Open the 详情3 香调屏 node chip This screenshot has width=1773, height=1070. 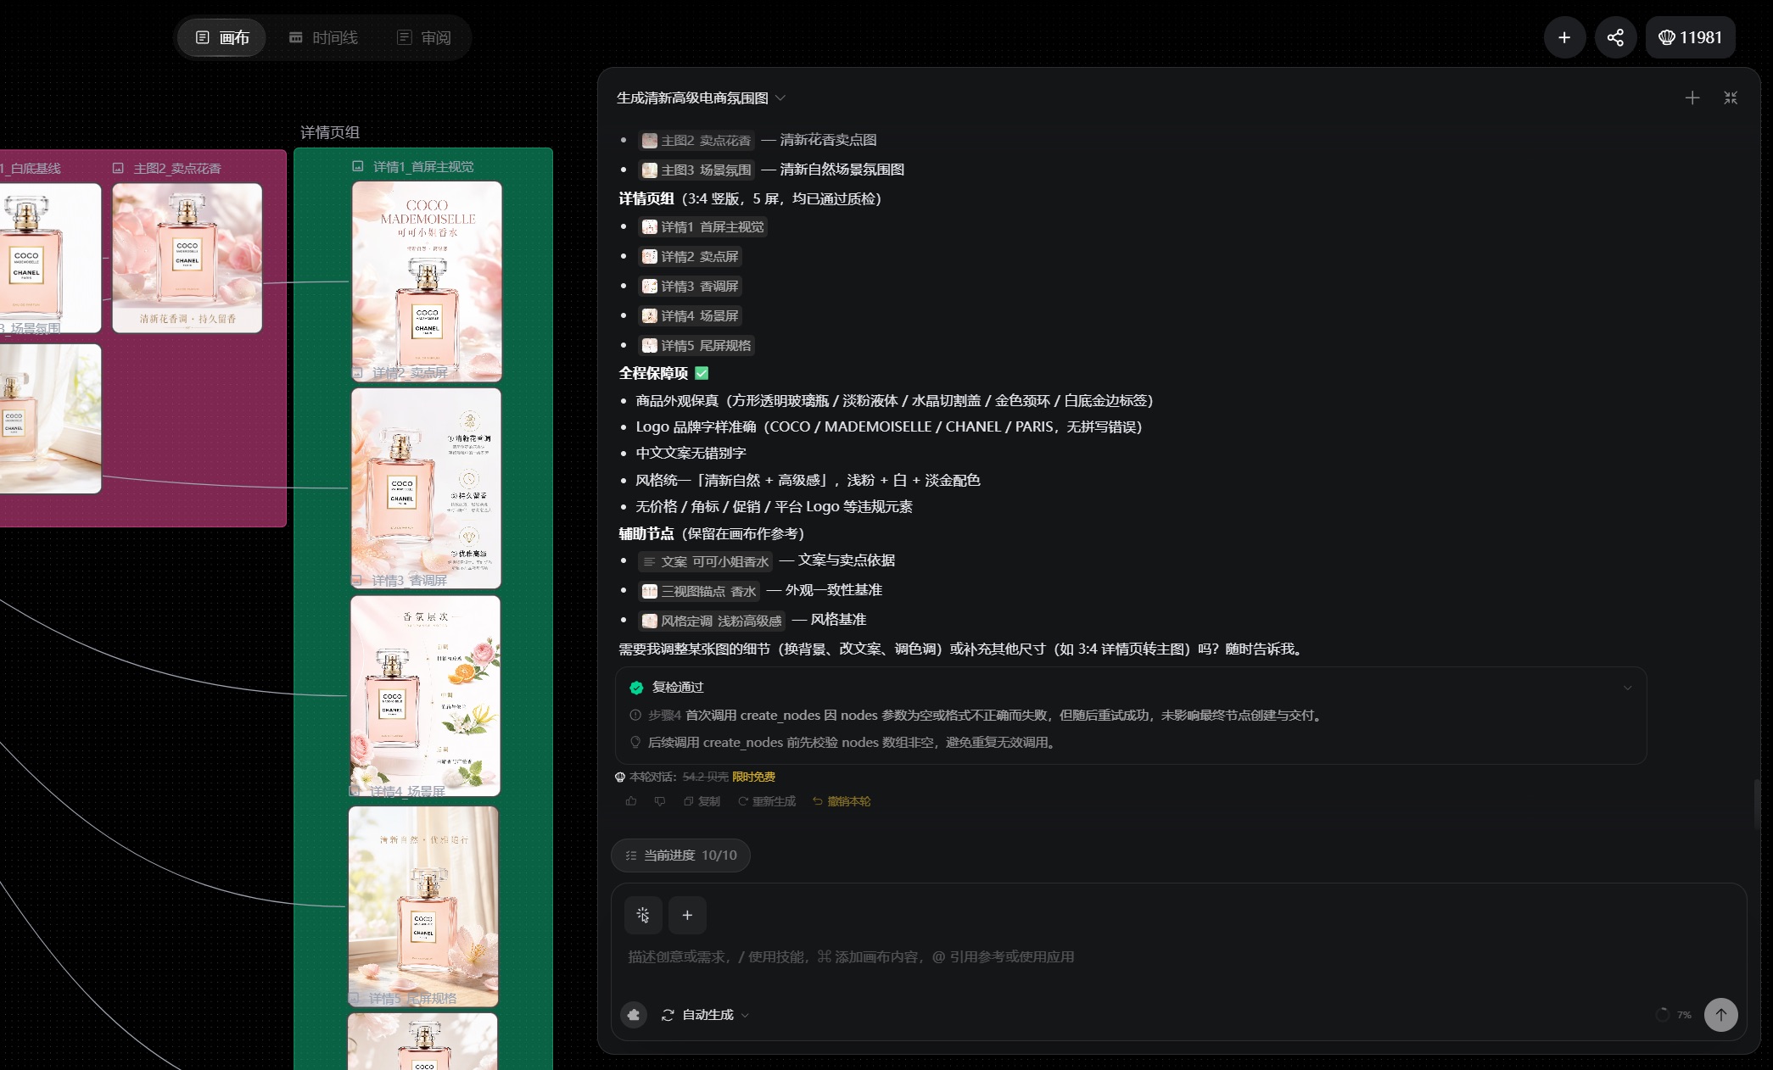click(690, 286)
